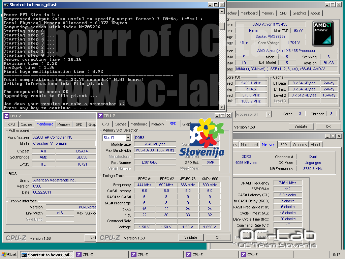Screen dimensions: 345x259
Task: Open the SPD tab in left CPU-Z window
Action: [79, 124]
